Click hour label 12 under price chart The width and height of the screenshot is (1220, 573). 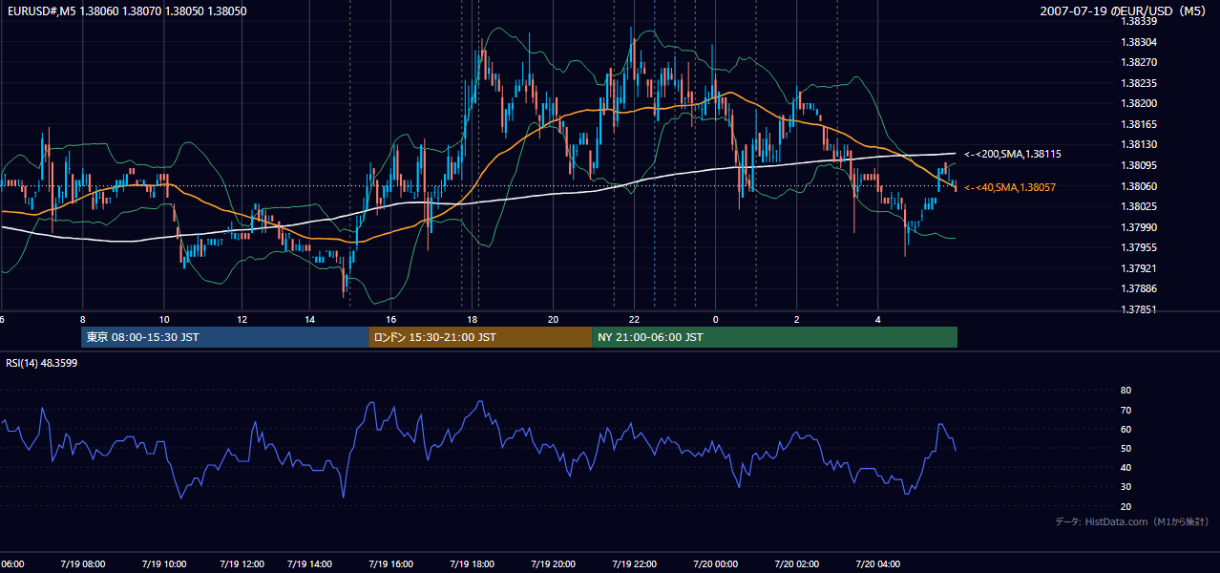pos(242,319)
